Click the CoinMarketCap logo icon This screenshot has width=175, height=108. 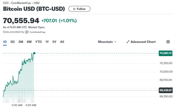point(27,32)
